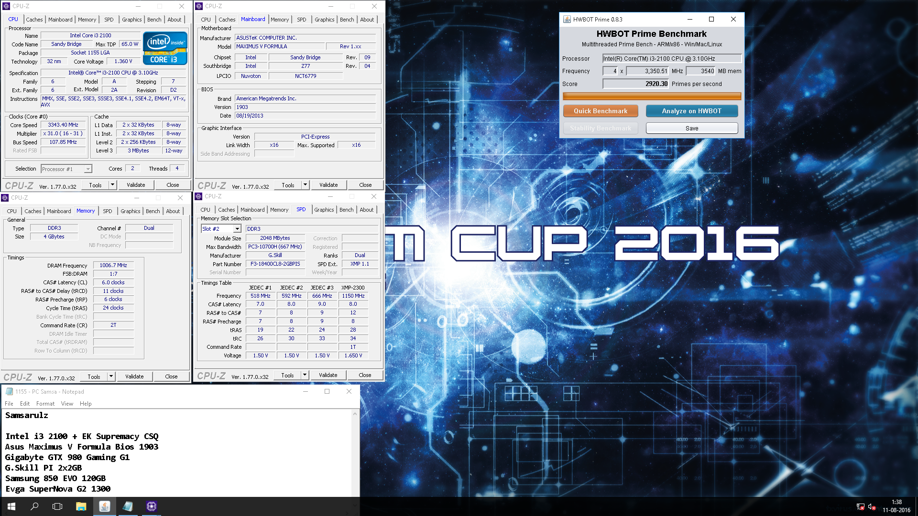Screen dimensions: 918x516
Task: Click Core Voltage 1.360 V value
Action: point(123,62)
